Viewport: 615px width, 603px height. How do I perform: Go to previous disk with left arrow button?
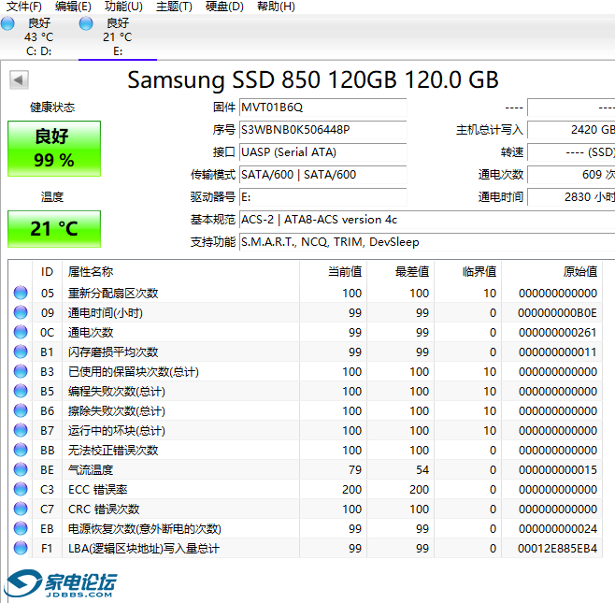pyautogui.click(x=19, y=80)
